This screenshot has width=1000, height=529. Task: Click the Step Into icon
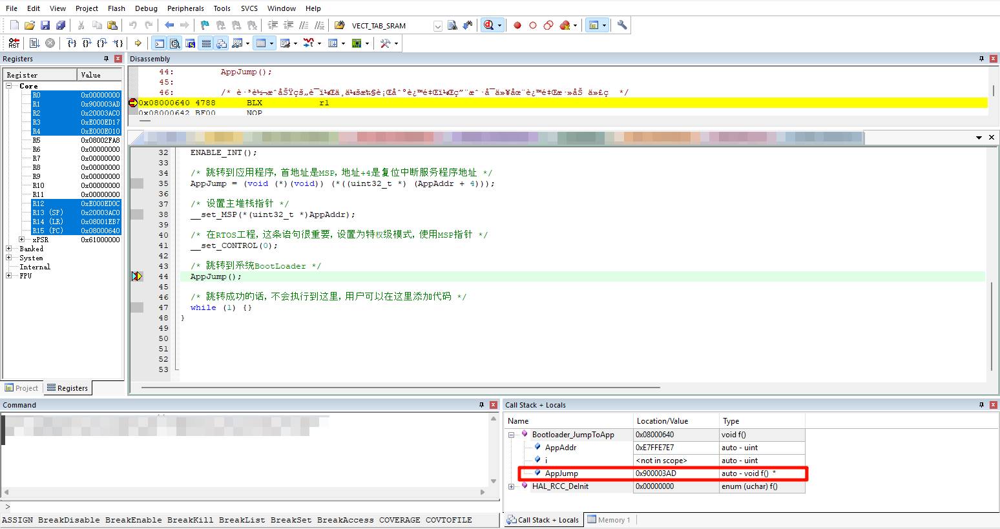[x=71, y=43]
